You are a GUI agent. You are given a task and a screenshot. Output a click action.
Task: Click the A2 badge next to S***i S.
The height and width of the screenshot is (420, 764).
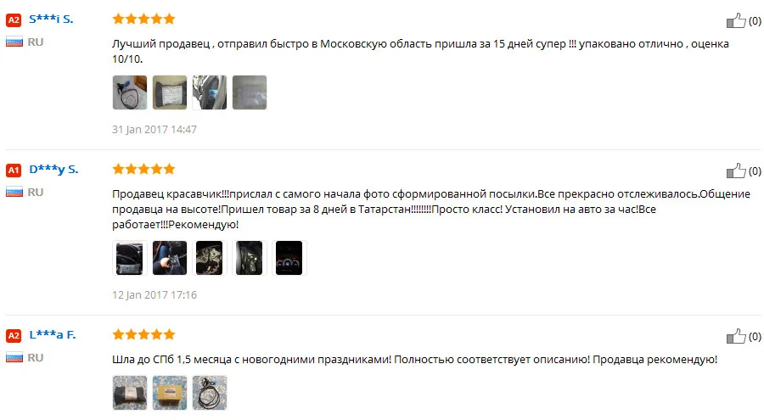pos(14,20)
